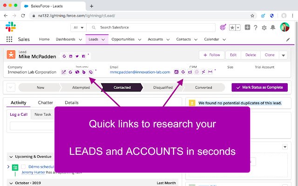Open the app launcher dots grid
This screenshot has width=298, height=186.
[x=9, y=39]
